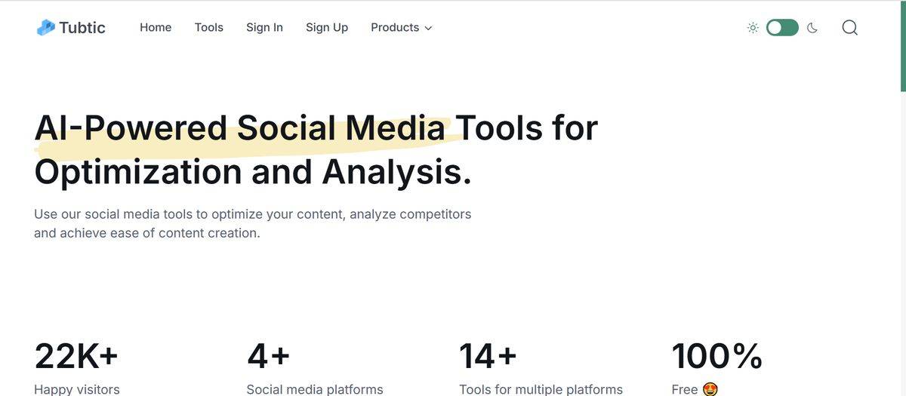The image size is (906, 396).
Task: Open the Tools nav item
Action: click(209, 28)
